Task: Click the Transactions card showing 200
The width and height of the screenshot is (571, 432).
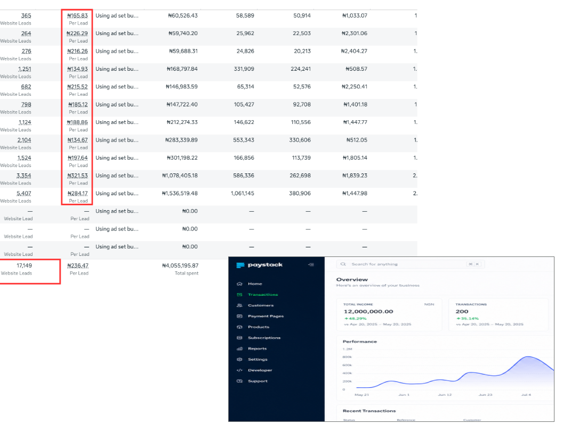Action: 498,314
